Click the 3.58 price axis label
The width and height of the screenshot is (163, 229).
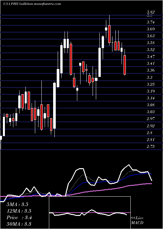pyautogui.click(x=151, y=43)
